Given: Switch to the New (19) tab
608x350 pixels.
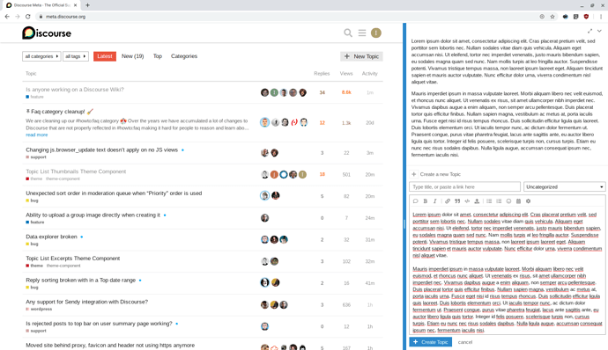Looking at the screenshot, I should [132, 56].
